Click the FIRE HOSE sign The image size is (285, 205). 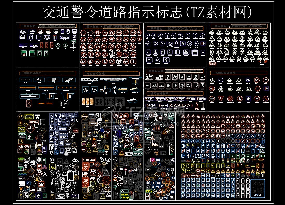[24, 146]
